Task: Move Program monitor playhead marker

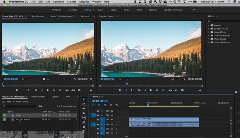Action: (127, 84)
